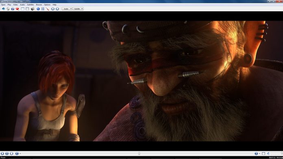Open preferences with screwdriver icon
This screenshot has width=283, height=159.
[x=48, y=9]
